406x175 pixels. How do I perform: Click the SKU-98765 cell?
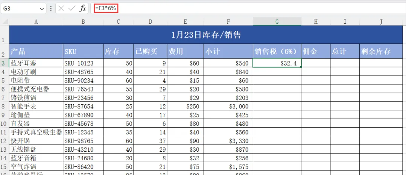pos(83,141)
